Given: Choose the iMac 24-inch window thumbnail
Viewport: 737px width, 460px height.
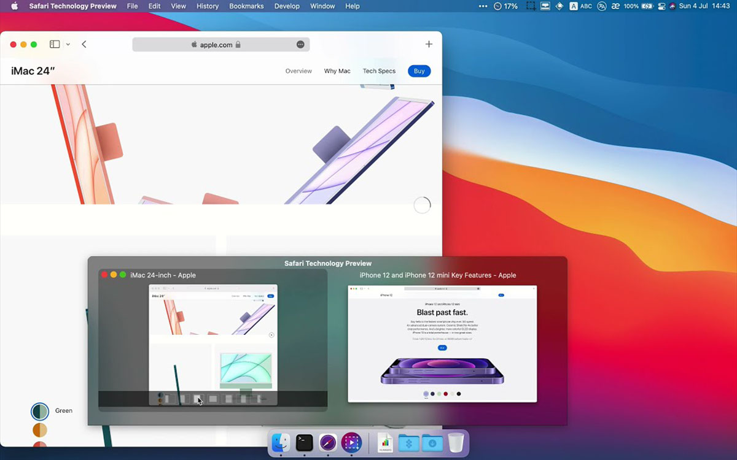Looking at the screenshot, I should (213, 345).
